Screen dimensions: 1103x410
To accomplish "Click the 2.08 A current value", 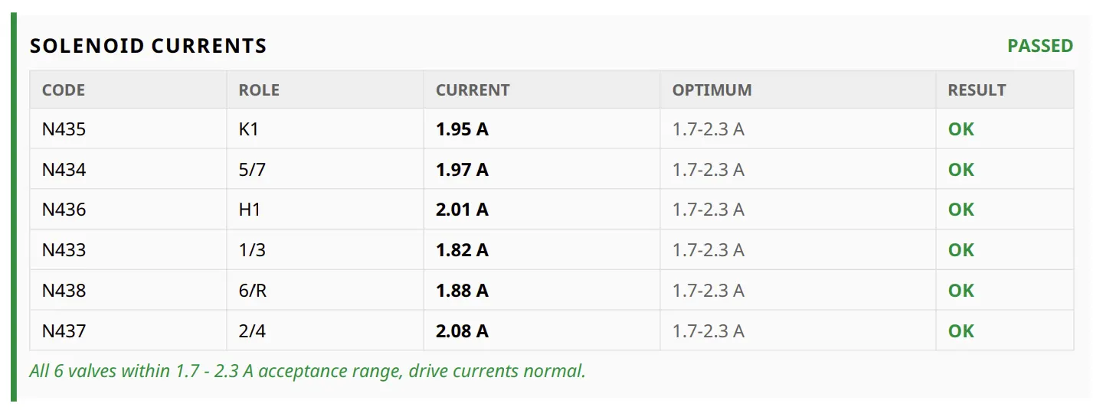I will coord(462,331).
